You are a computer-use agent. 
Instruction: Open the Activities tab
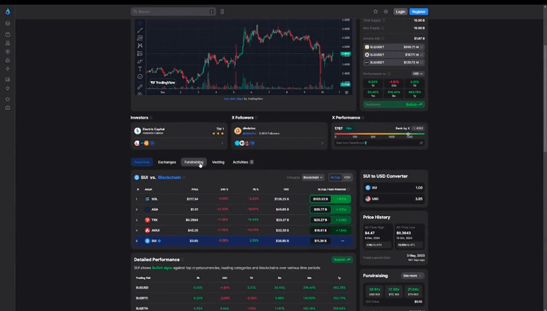[x=243, y=162]
